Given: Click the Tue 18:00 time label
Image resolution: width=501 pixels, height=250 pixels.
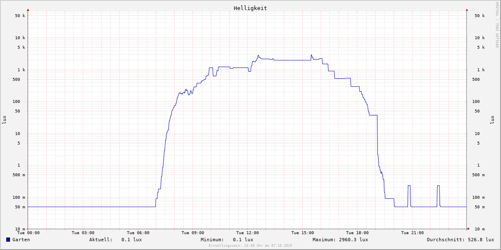Looking at the screenshot, I should 357,233.
